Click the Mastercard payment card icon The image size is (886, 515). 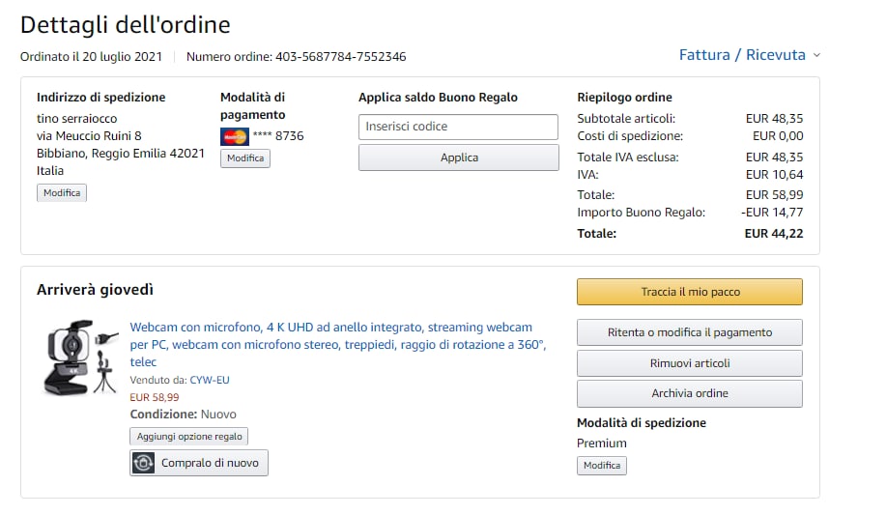tap(234, 136)
